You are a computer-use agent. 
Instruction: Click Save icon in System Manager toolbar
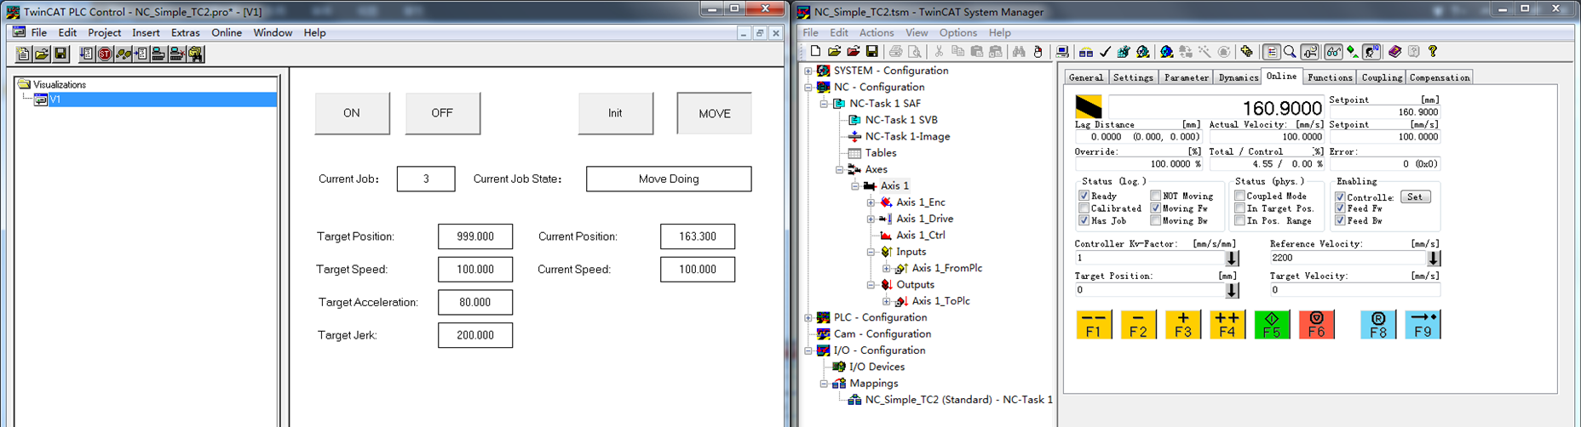pyautogui.click(x=872, y=52)
